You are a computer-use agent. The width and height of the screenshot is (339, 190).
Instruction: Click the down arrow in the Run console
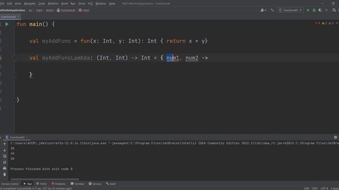pos(5,150)
